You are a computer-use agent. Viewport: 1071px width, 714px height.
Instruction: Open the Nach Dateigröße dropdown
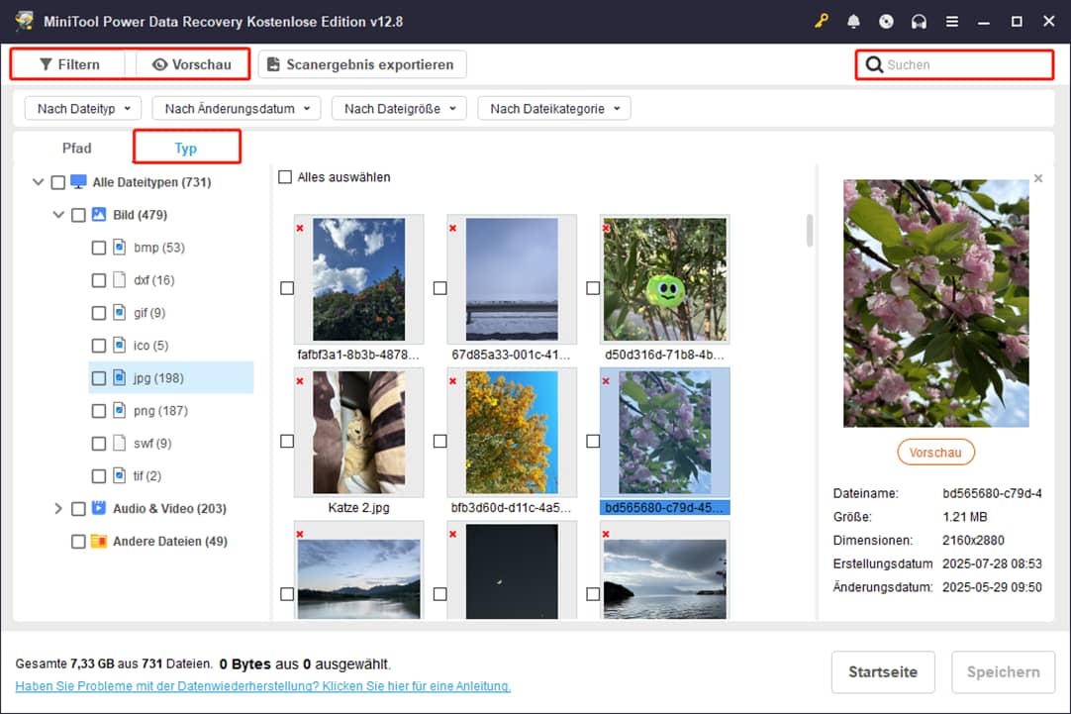tap(399, 109)
